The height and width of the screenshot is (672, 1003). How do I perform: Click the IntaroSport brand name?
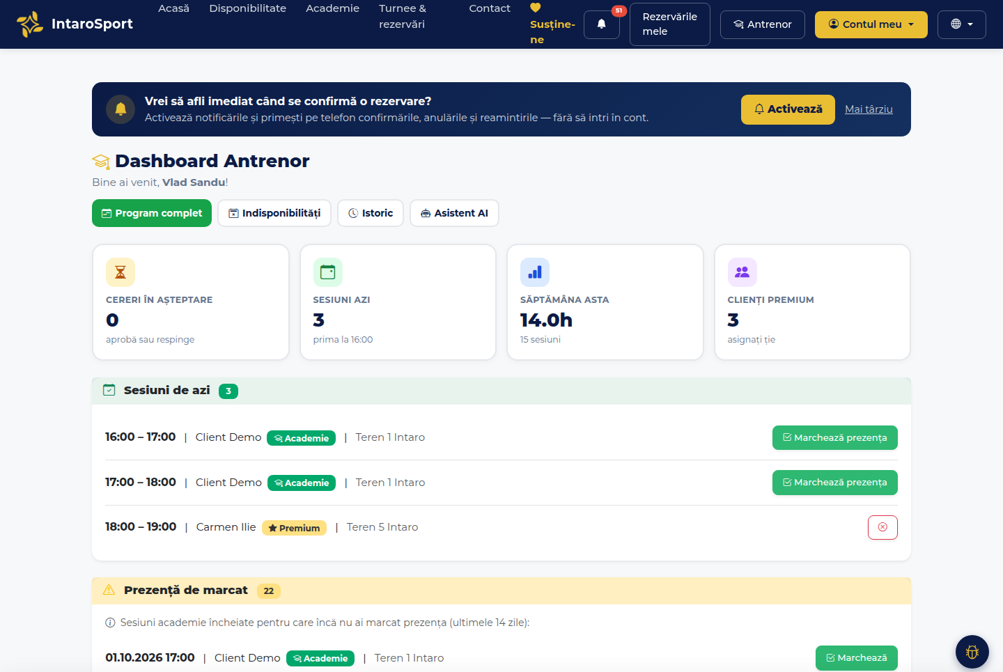coord(92,24)
